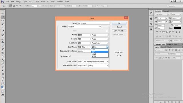Switch to the Paths tab
183x103 pixels.
[x=170, y=47]
